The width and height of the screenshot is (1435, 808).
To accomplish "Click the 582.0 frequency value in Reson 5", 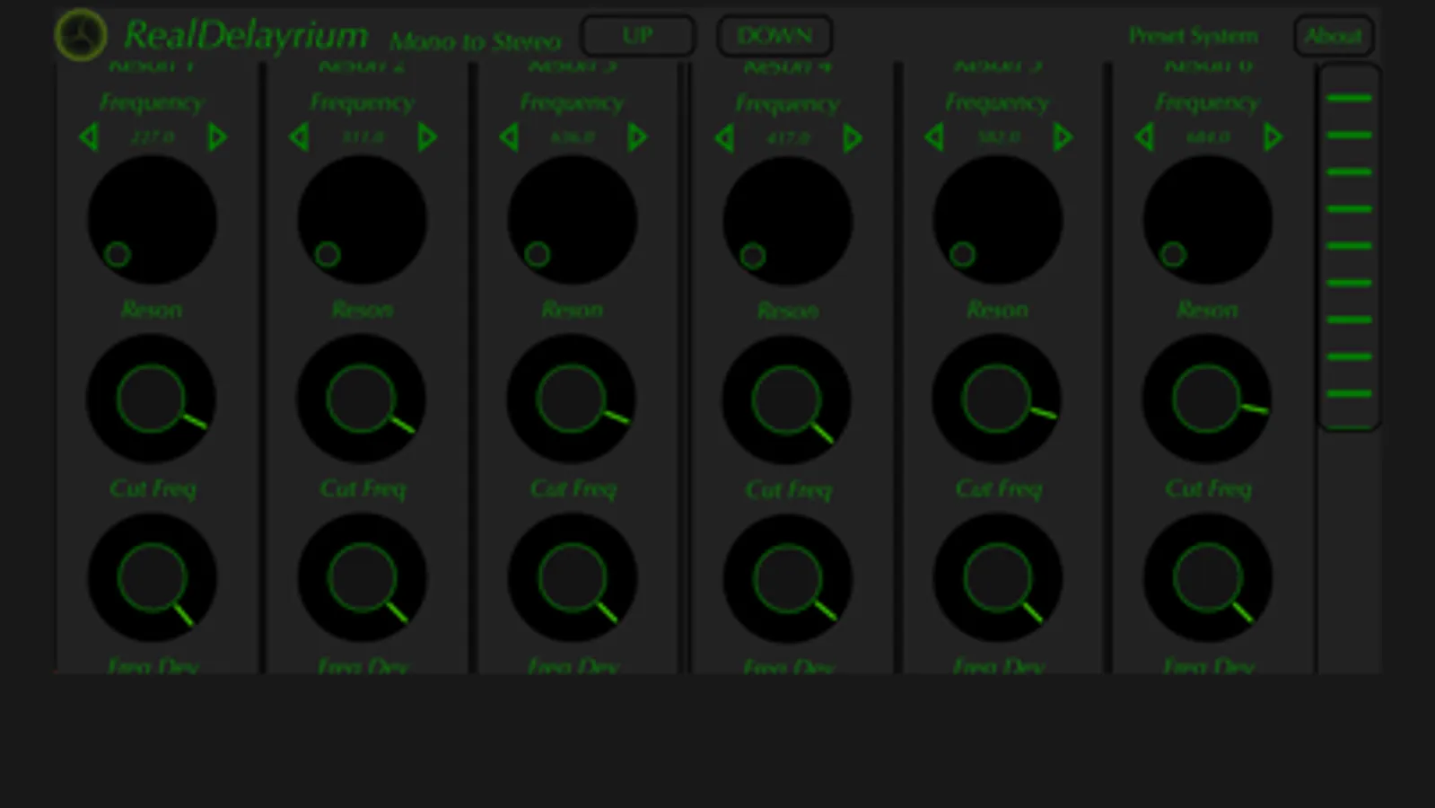I will [998, 137].
